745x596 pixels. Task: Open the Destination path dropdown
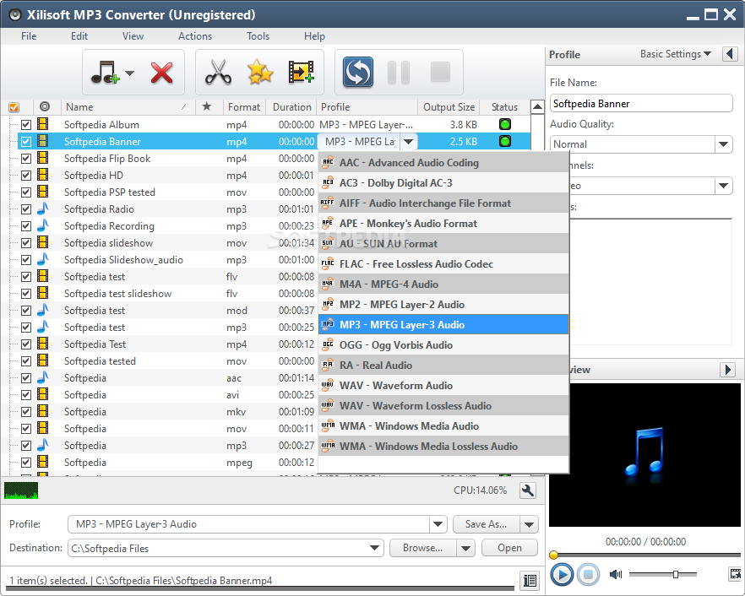click(375, 548)
